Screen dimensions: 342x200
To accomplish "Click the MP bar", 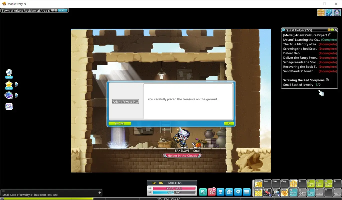I will (174, 192).
